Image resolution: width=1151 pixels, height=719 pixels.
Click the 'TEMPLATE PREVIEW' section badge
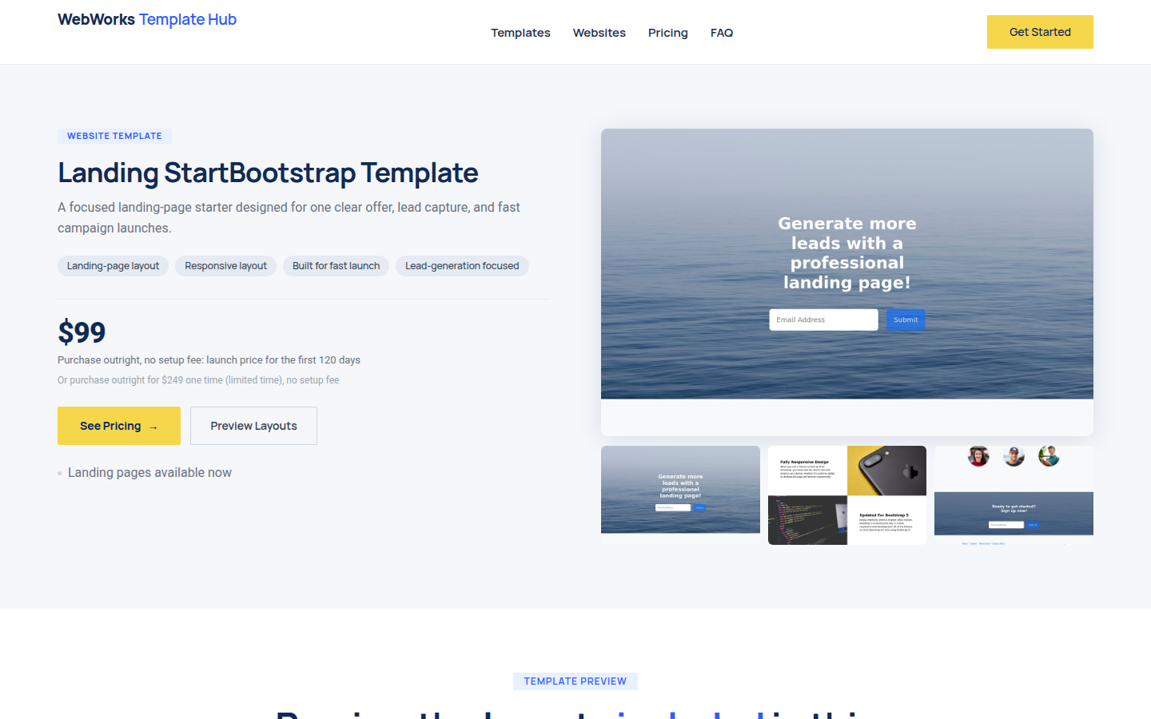(575, 681)
